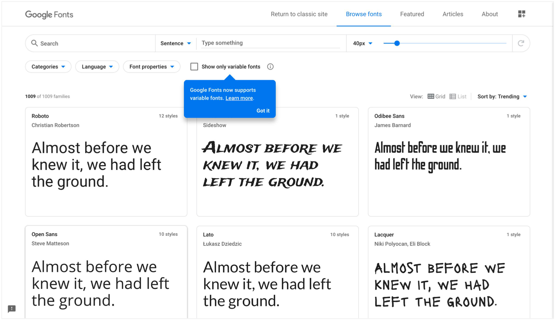Switch to Grid view icon
The height and width of the screenshot is (321, 555).
431,96
